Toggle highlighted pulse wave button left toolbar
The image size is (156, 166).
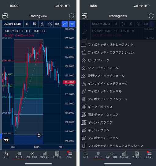click(x=72, y=24)
